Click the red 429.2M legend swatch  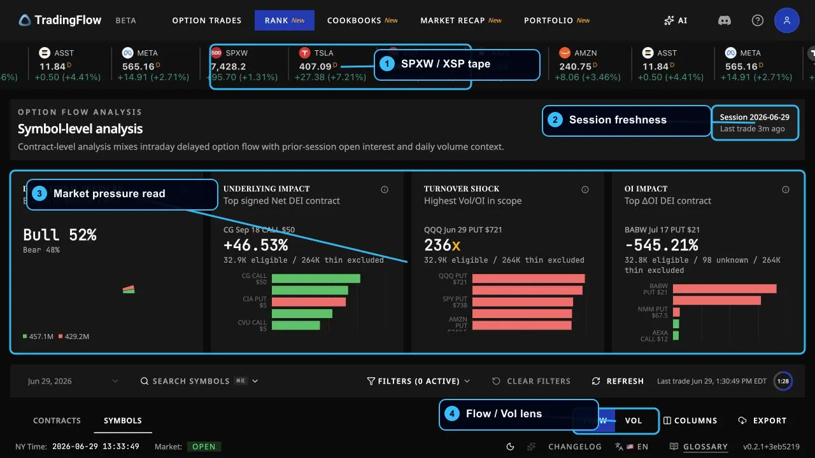click(60, 336)
